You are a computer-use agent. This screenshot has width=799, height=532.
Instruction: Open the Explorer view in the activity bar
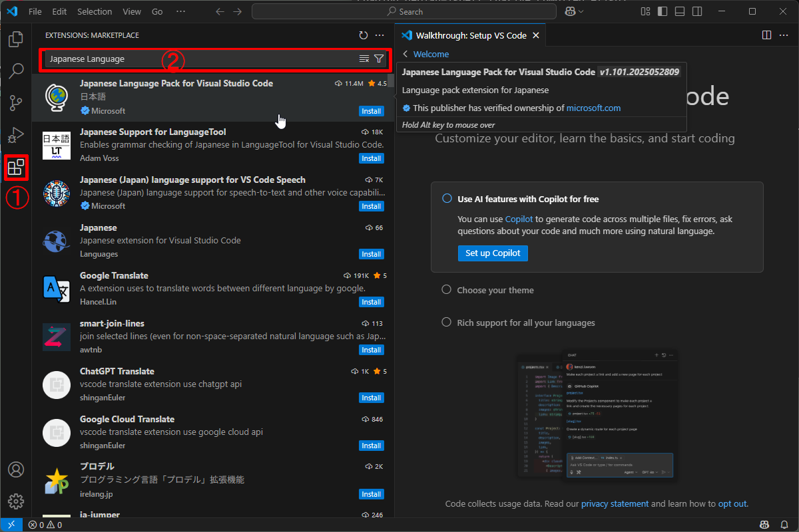pos(15,39)
